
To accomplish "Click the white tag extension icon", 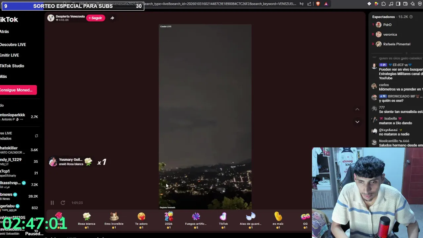I will pyautogui.click(x=369, y=4).
